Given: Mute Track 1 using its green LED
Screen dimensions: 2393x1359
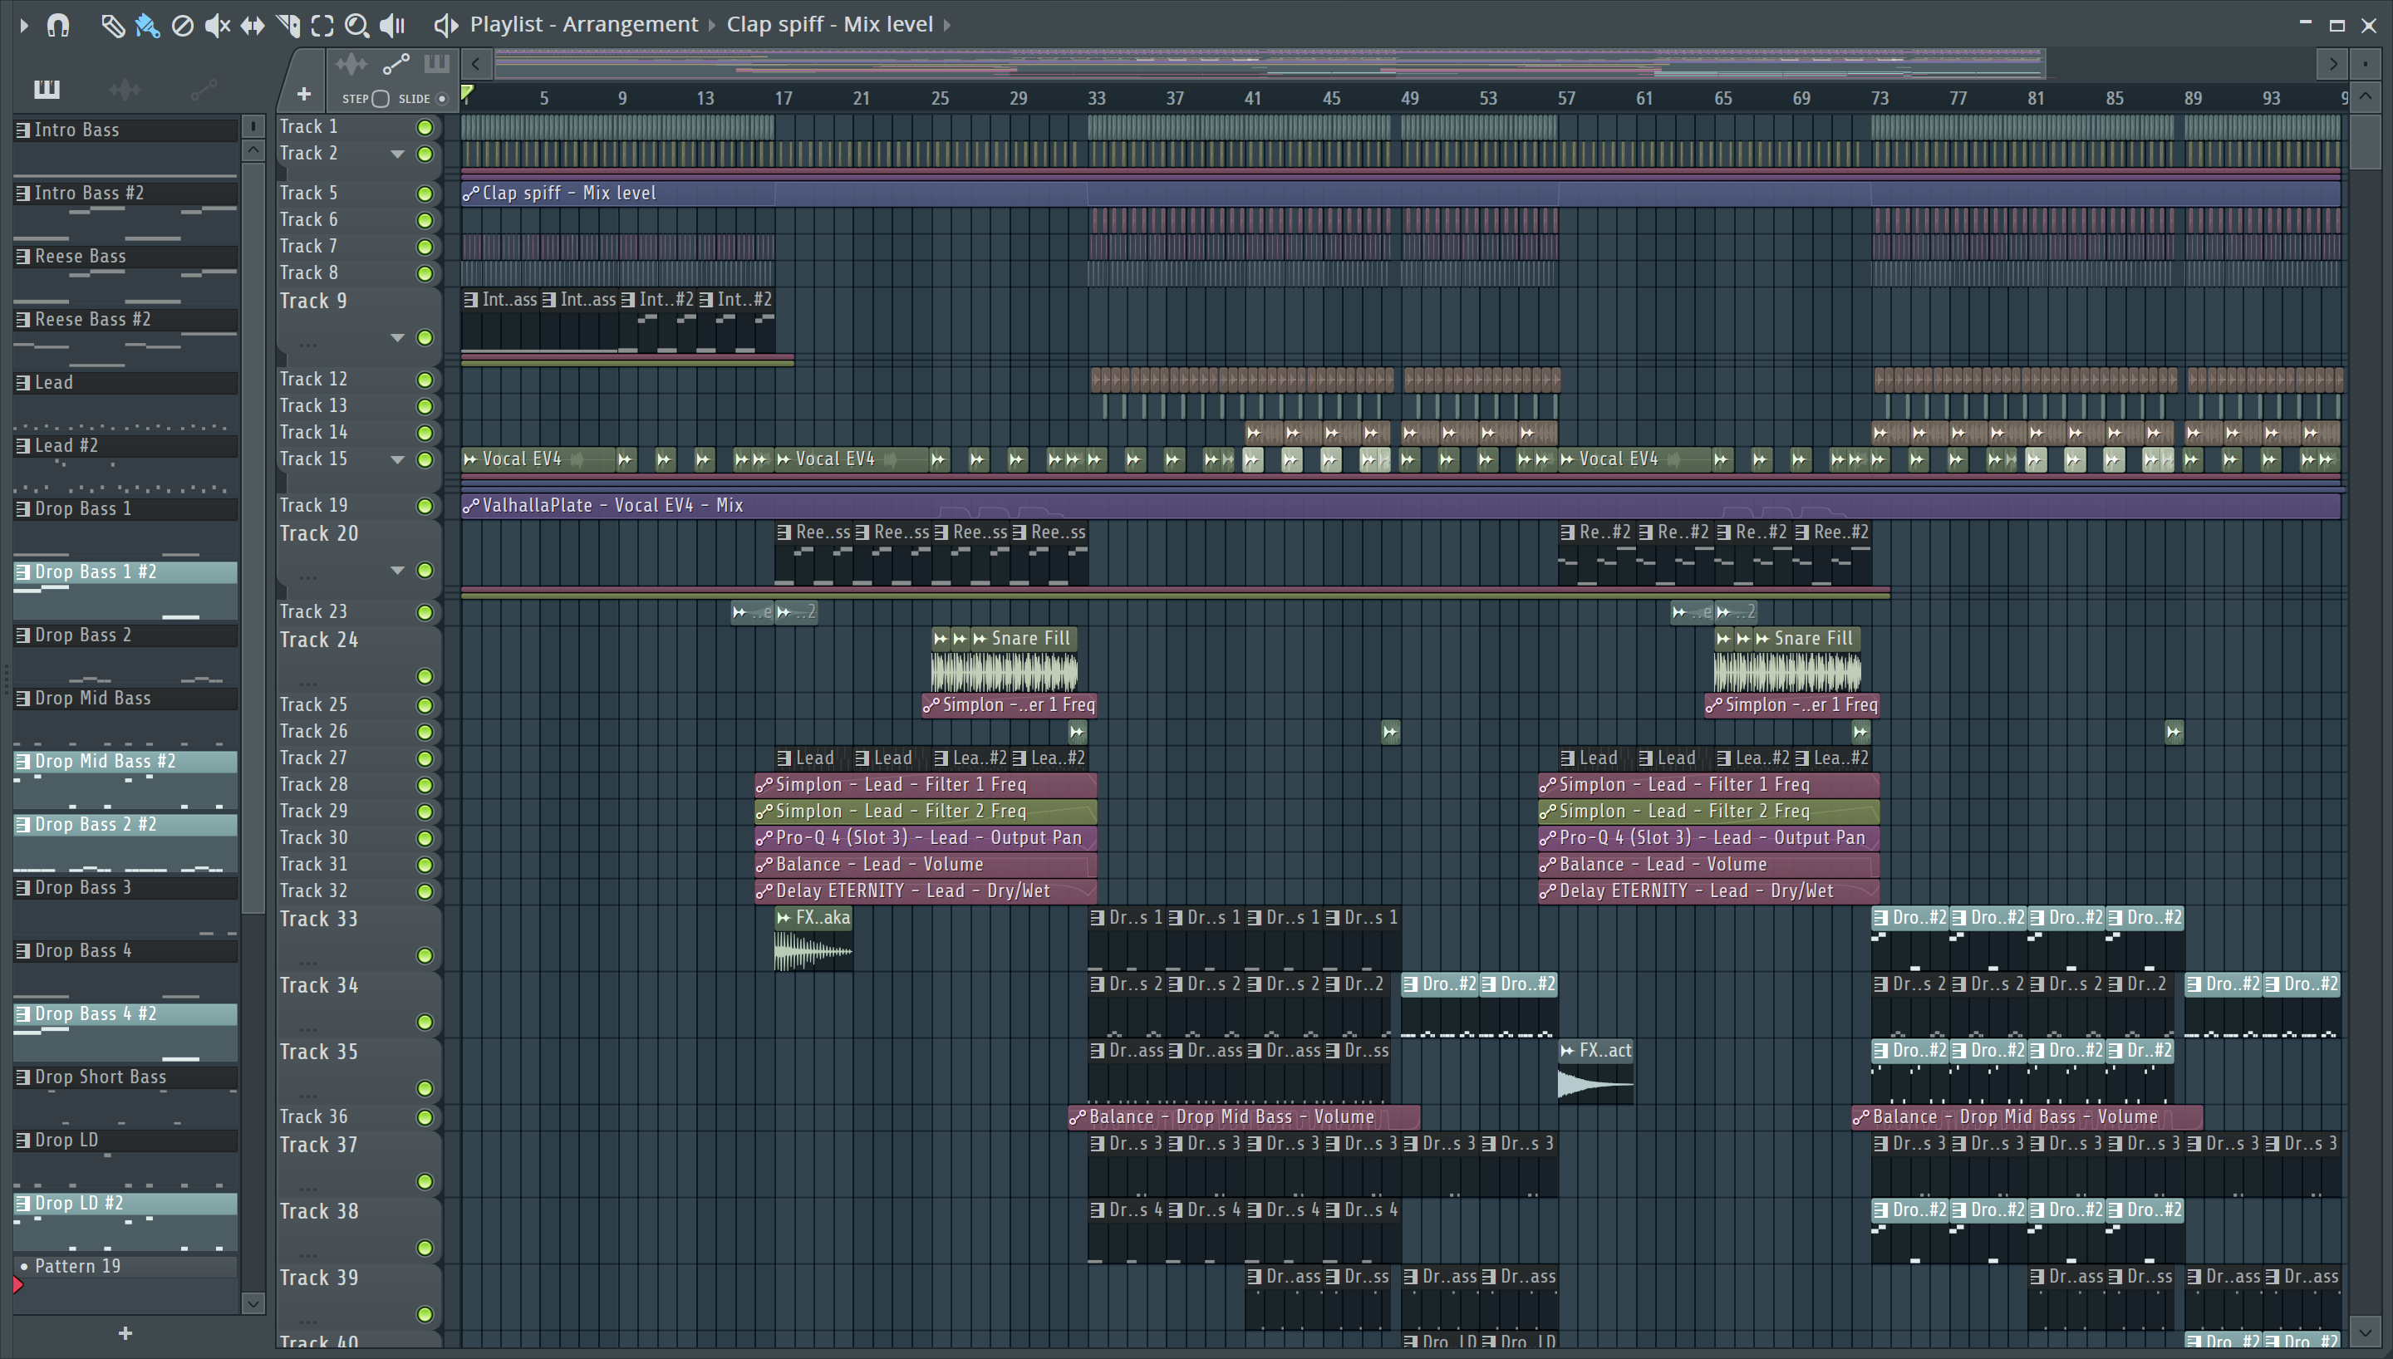Looking at the screenshot, I should [x=425, y=128].
